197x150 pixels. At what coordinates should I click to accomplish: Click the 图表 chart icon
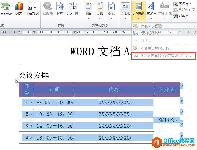[19, 7]
